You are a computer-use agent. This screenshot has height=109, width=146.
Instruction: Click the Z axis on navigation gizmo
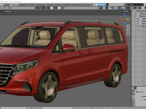click(x=125, y=15)
